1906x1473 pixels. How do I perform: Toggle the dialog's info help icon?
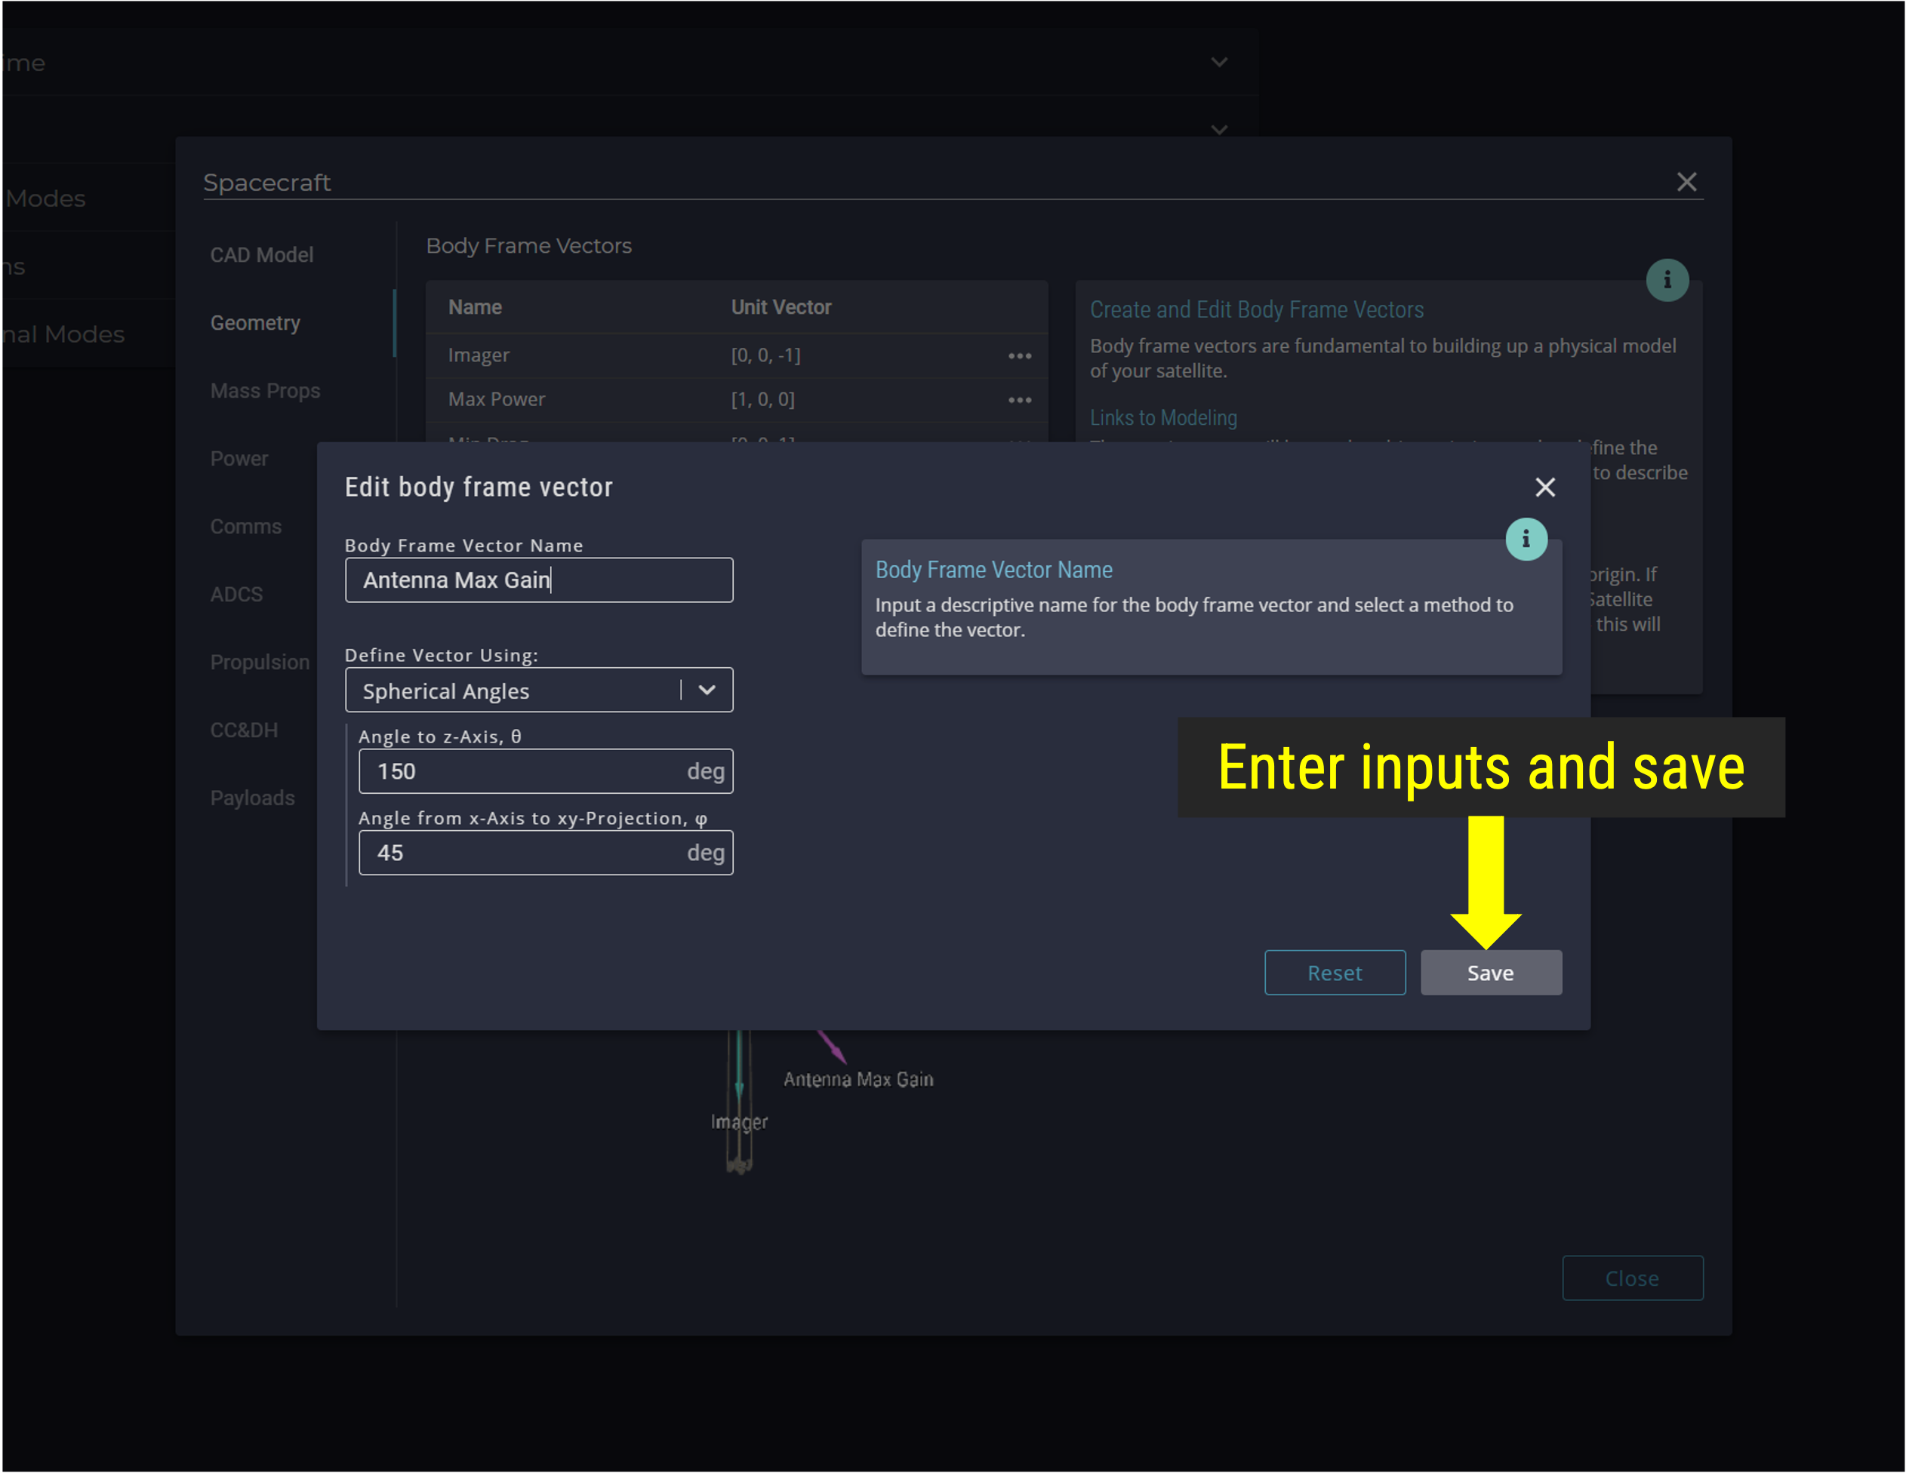(1526, 540)
